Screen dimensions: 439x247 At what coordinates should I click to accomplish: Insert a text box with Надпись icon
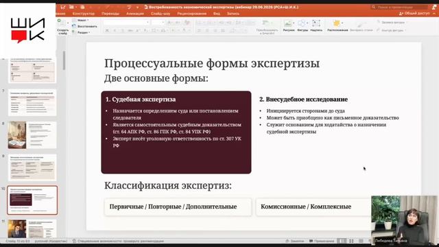(316, 23)
